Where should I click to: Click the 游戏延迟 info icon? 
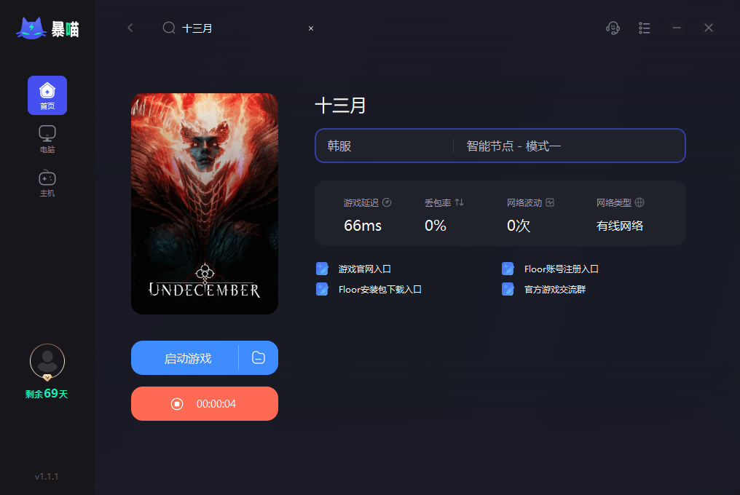coord(387,202)
